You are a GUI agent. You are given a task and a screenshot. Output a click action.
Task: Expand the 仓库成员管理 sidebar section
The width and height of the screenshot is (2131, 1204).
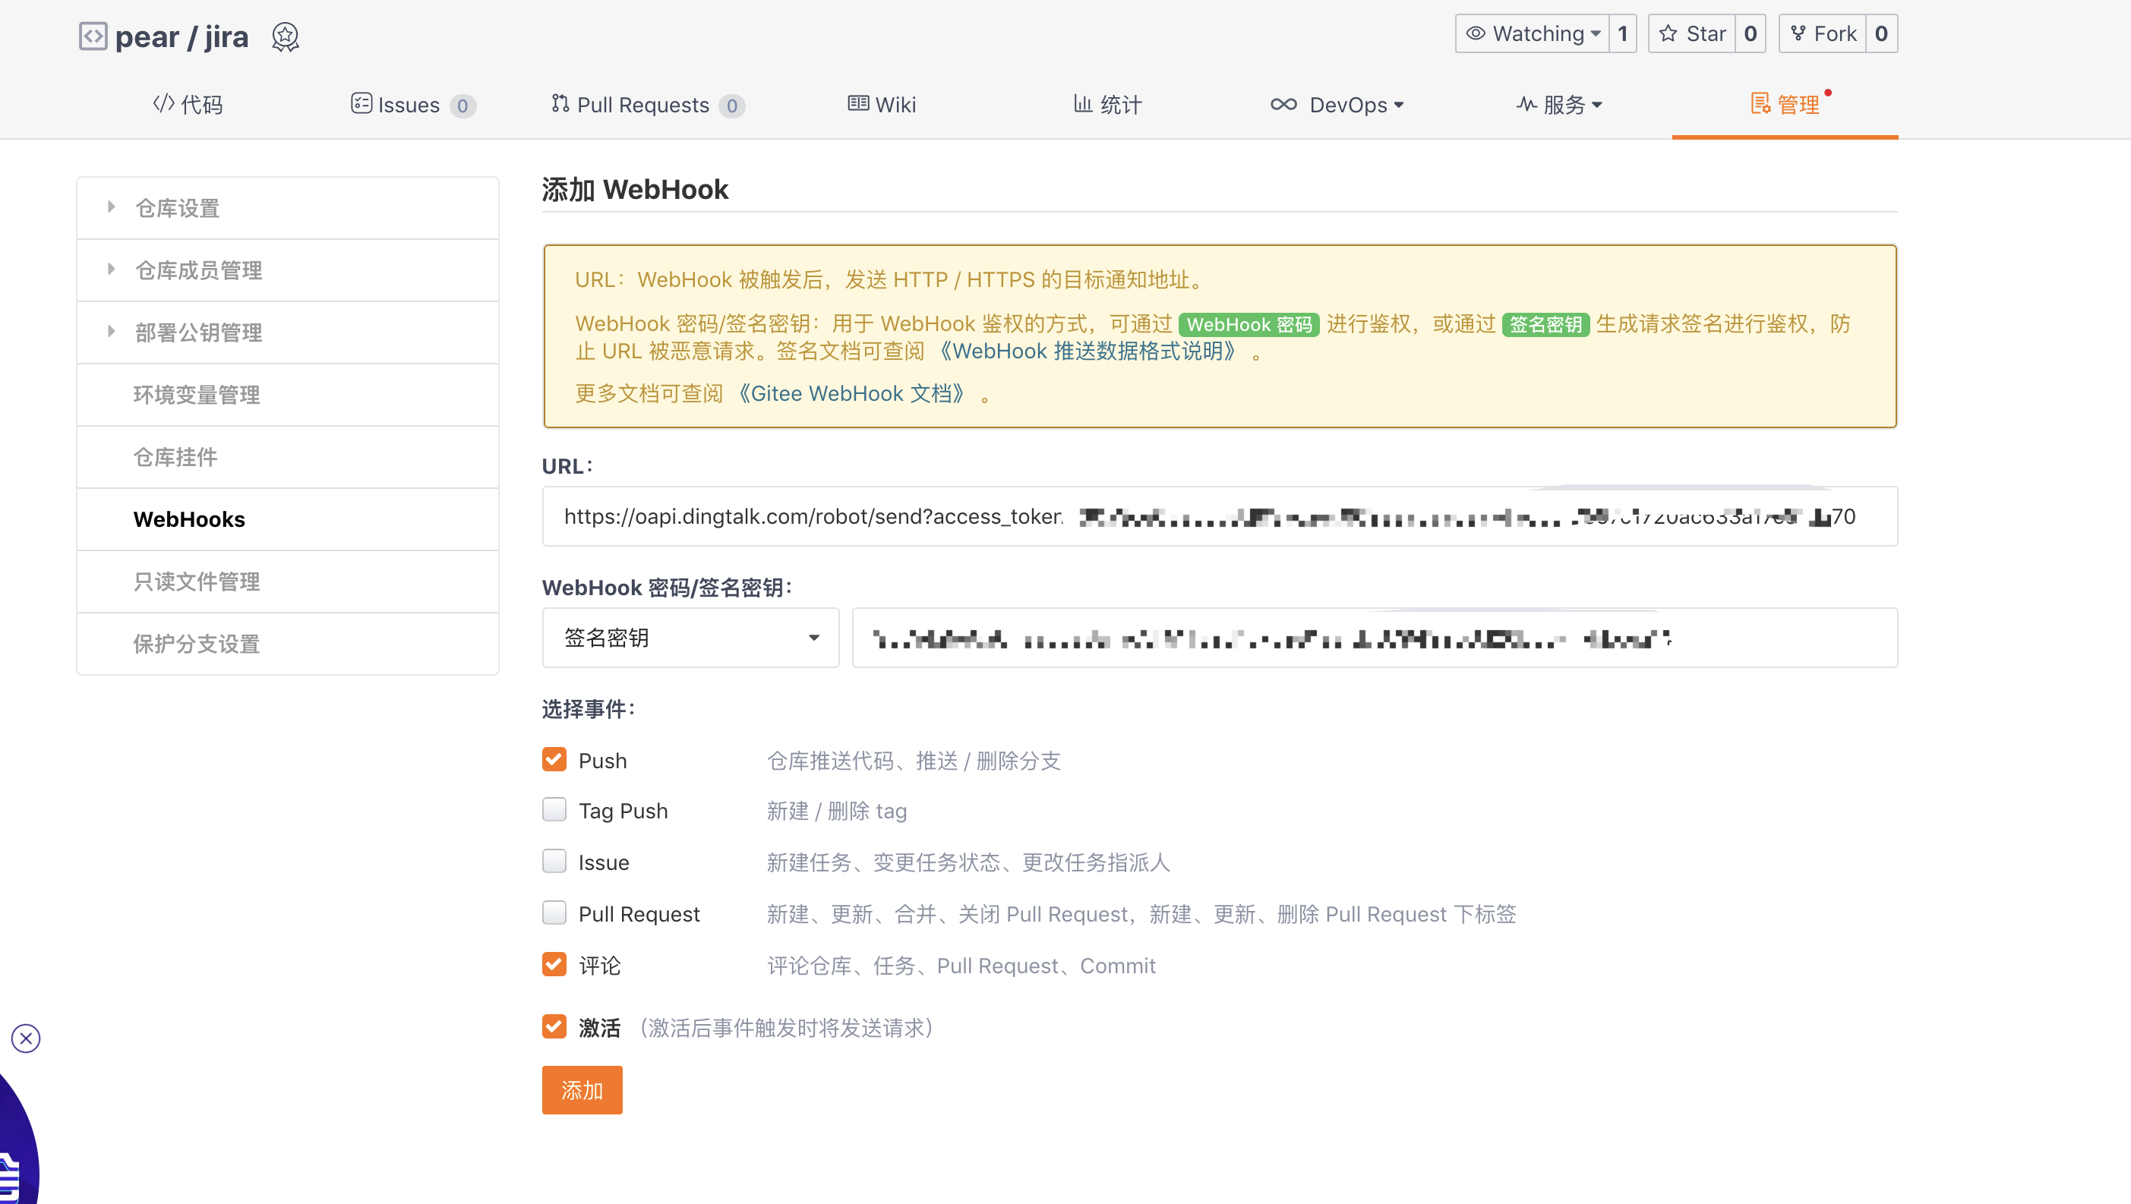[x=111, y=269]
